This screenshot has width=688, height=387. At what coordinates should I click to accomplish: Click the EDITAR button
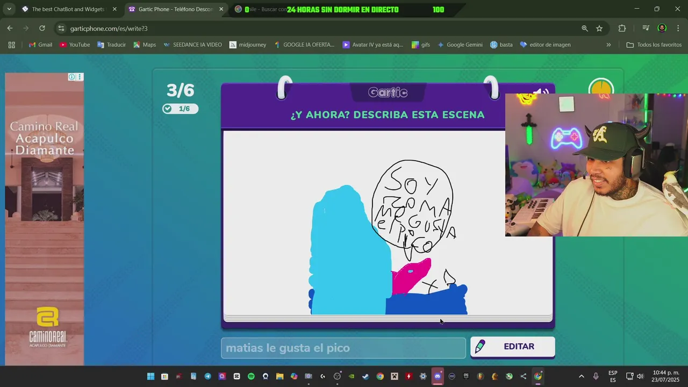512,347
